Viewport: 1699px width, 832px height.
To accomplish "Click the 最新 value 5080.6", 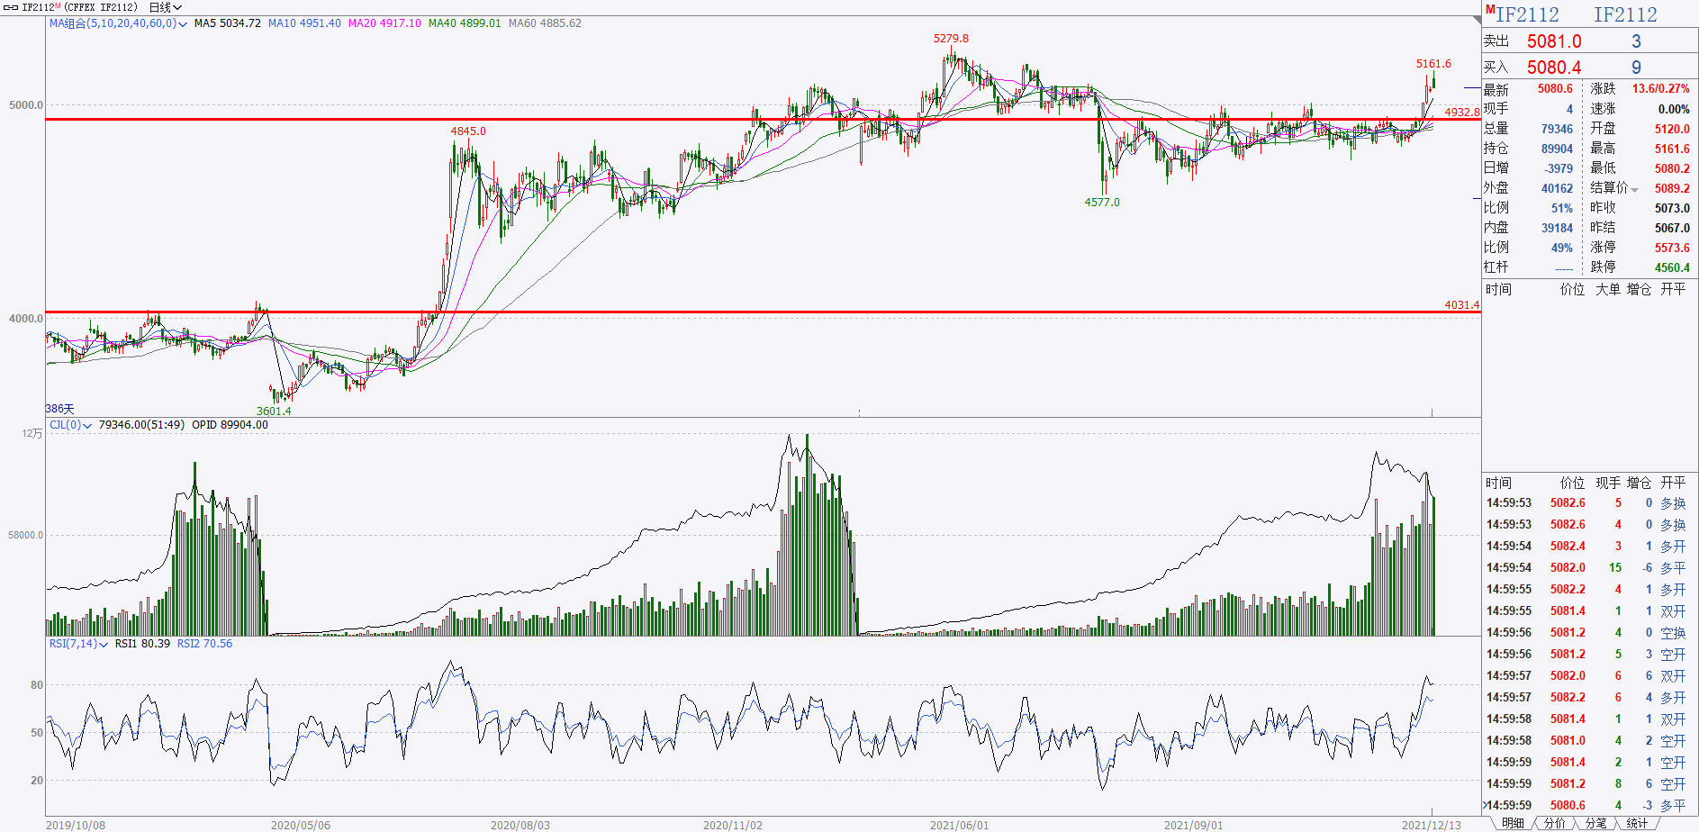I will [1555, 89].
